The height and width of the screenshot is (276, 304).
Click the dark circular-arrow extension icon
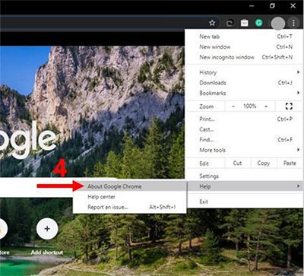tap(230, 23)
